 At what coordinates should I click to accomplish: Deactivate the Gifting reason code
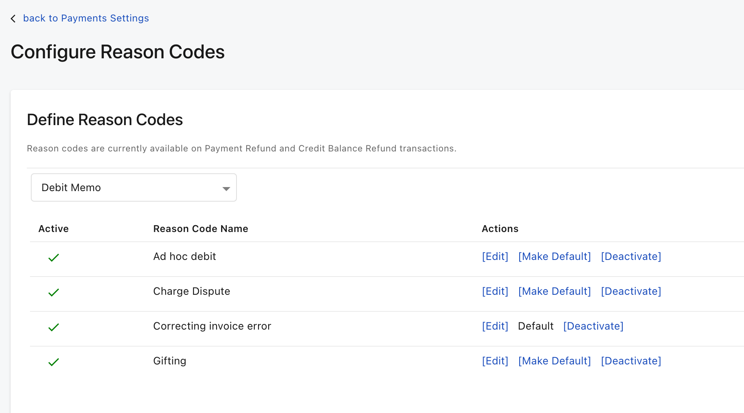coord(630,361)
